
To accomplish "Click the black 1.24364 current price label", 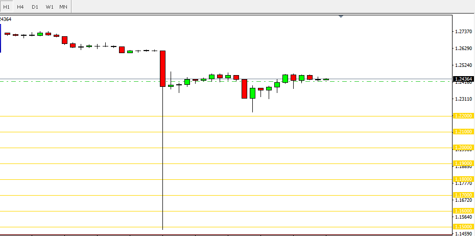I will 463,79.
